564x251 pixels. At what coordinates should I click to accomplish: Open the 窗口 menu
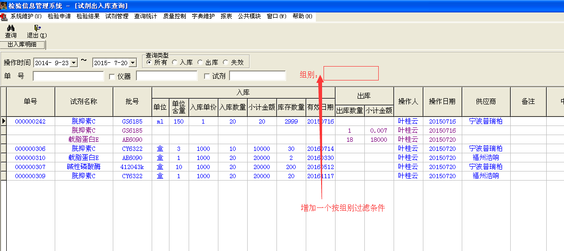pyautogui.click(x=276, y=16)
